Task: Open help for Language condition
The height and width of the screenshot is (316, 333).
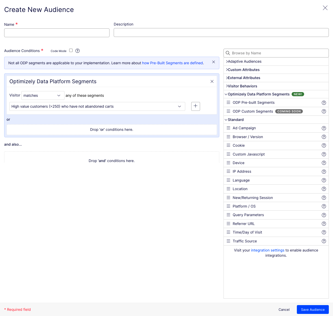Action: tap(324, 180)
